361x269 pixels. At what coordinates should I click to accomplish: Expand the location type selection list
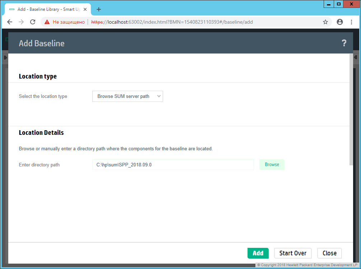pyautogui.click(x=158, y=96)
